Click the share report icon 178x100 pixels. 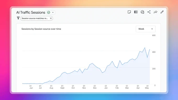(149, 12)
